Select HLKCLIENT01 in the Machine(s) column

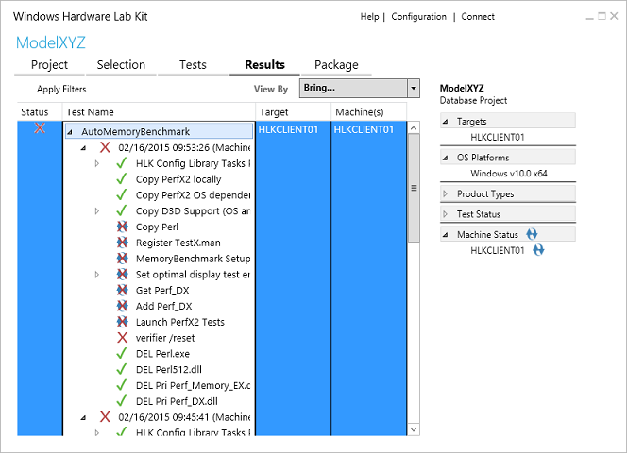tap(364, 129)
